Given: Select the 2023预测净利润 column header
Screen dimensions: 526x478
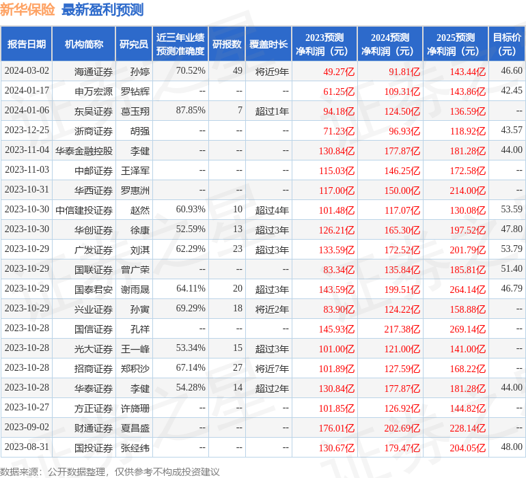Looking at the screenshot, I should point(324,44).
